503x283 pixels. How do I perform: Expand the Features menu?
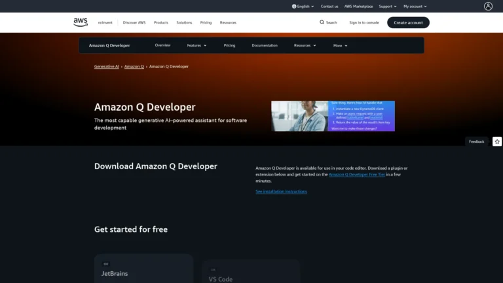pyautogui.click(x=196, y=45)
